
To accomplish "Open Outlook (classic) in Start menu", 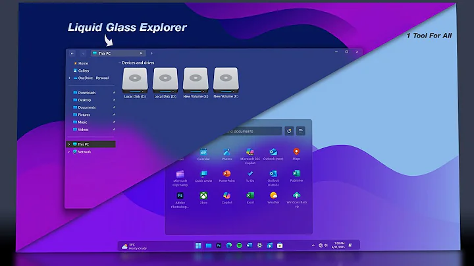I will click(x=273, y=178).
